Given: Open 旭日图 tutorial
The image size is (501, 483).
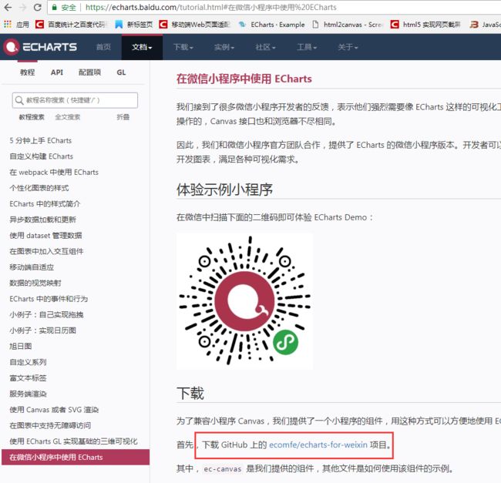Looking at the screenshot, I should (21, 347).
